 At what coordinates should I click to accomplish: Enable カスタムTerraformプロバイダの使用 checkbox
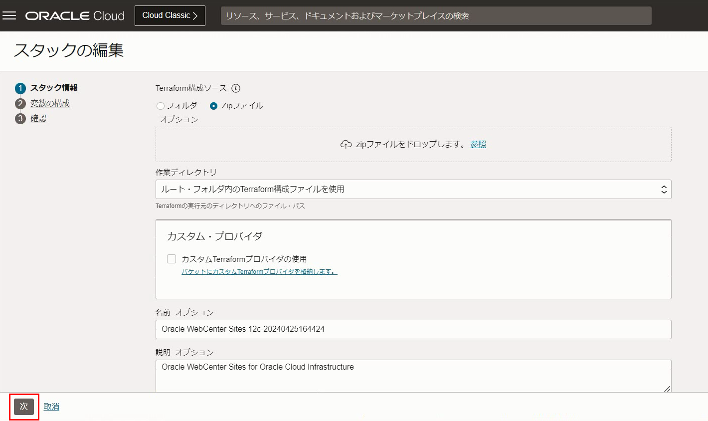click(x=172, y=259)
